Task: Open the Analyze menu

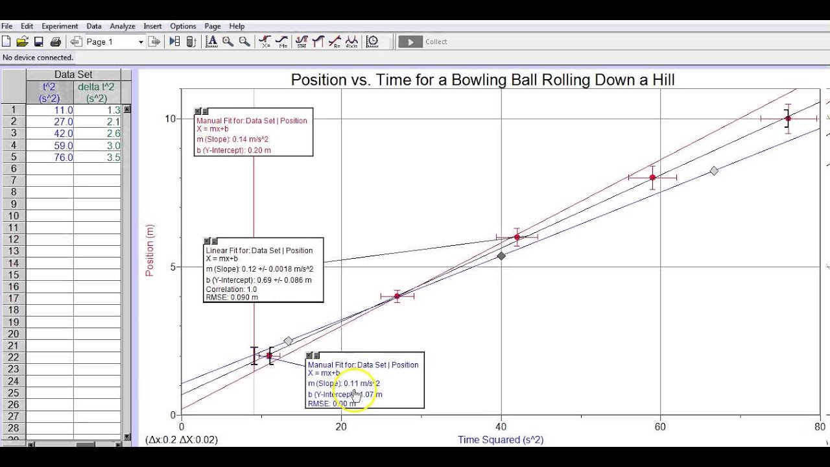Action: coord(123,27)
